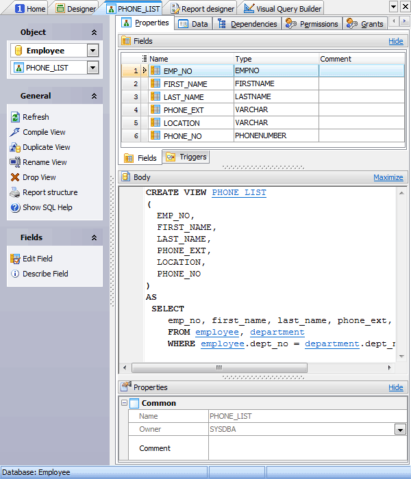Open the PHONE_LIST object dropdown
This screenshot has width=411, height=479.
(92, 68)
